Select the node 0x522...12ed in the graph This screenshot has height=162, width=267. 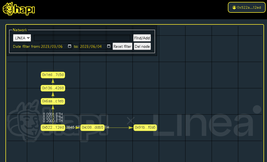[53, 128]
